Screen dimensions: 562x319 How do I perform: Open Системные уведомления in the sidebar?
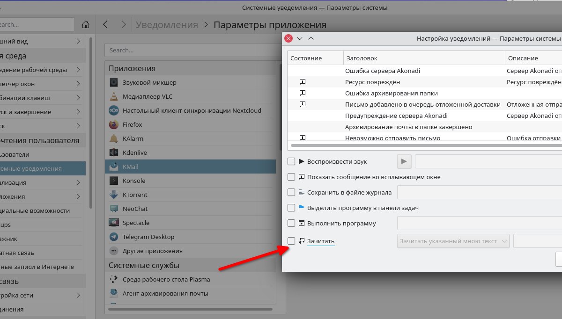pyautogui.click(x=43, y=168)
